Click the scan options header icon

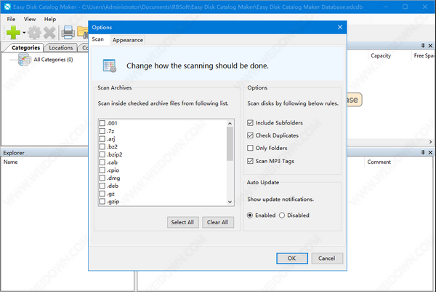coord(109,66)
